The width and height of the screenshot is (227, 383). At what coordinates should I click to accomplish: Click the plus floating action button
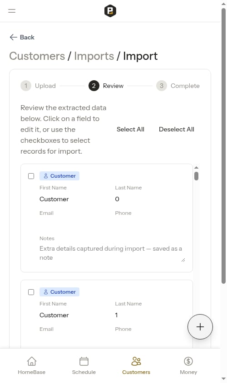point(200,327)
